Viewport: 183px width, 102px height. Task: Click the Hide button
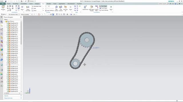pyautogui.click(x=34, y=8)
